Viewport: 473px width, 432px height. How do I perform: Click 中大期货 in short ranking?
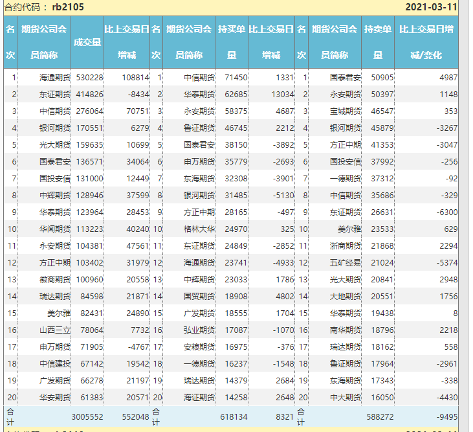pos(345,398)
